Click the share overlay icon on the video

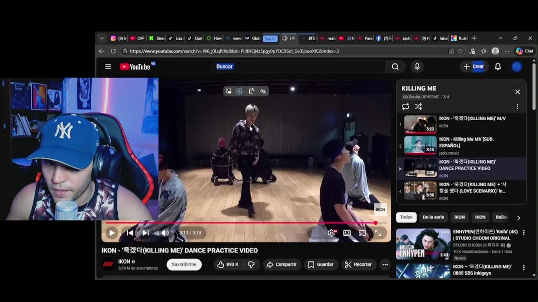(x=251, y=91)
